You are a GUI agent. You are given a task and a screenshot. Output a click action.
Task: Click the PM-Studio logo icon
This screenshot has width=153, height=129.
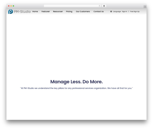(10, 12)
